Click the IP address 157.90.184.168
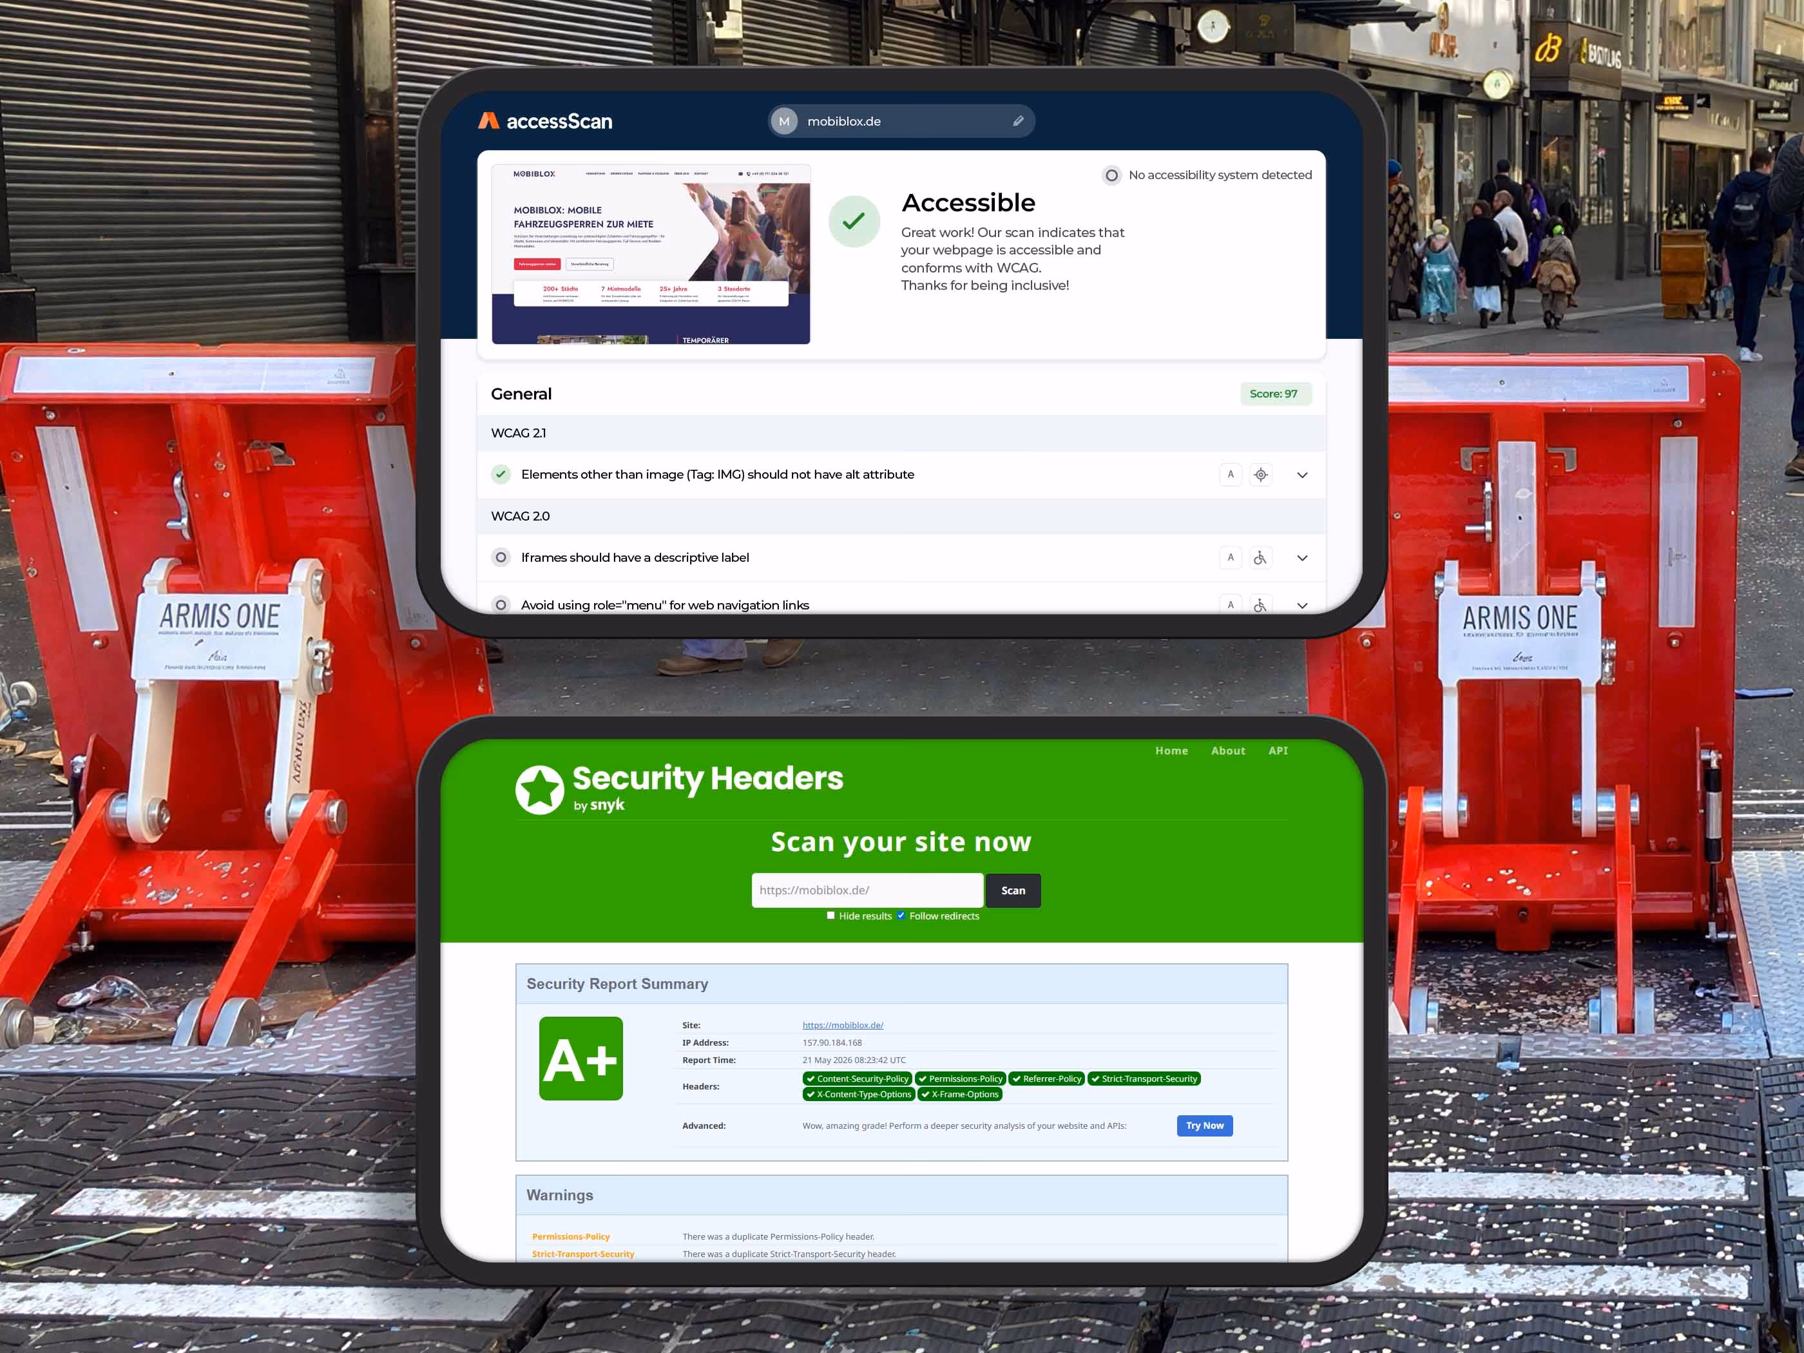Viewport: 1804px width, 1353px height. tap(832, 1042)
